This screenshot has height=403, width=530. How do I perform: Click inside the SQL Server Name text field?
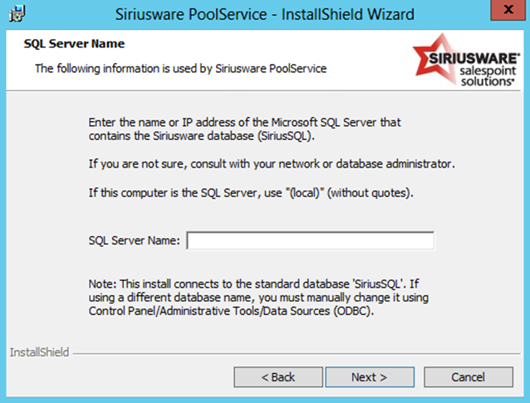310,240
